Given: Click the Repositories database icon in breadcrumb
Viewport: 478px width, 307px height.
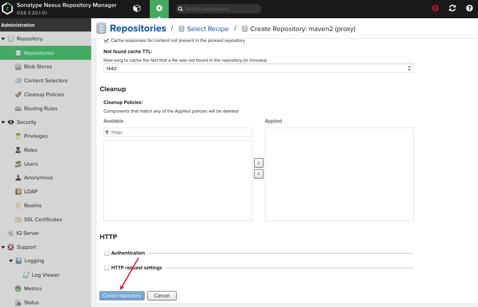Looking at the screenshot, I should click(x=101, y=28).
